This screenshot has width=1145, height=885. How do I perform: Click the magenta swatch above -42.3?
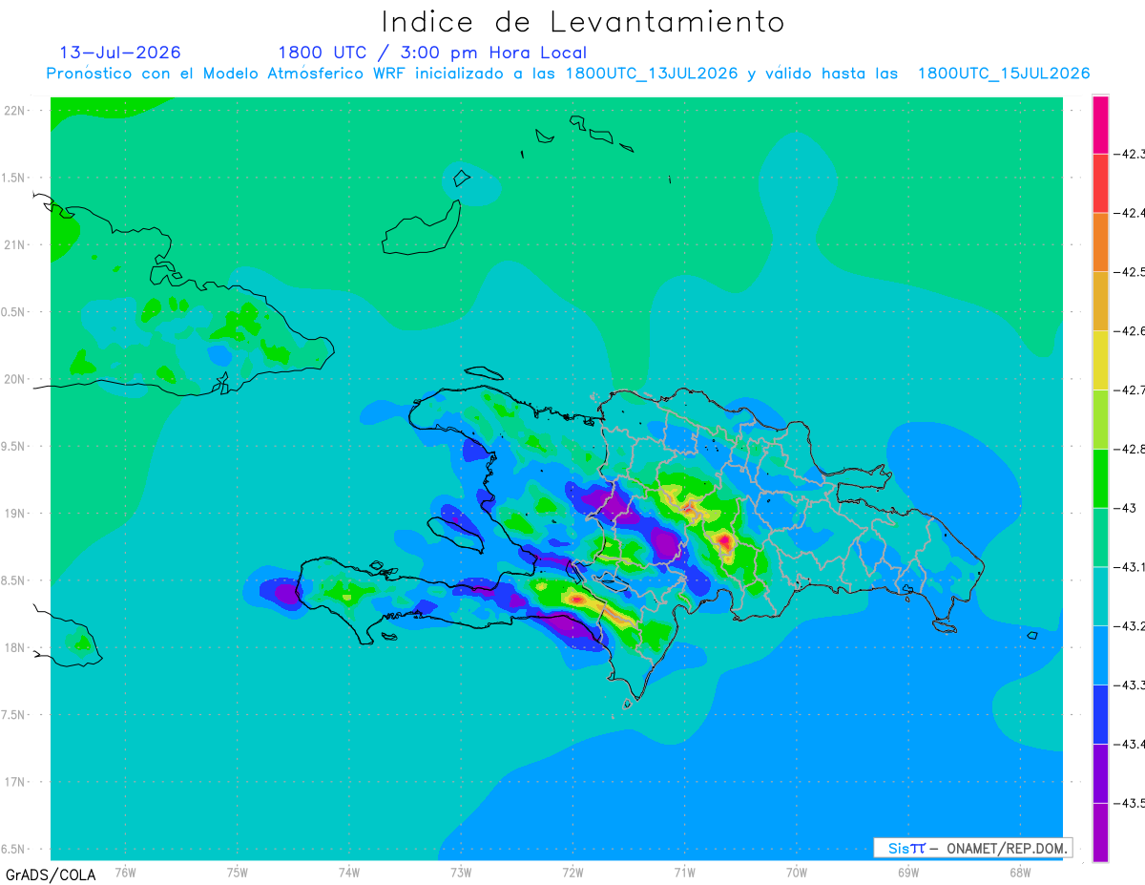tap(1100, 124)
